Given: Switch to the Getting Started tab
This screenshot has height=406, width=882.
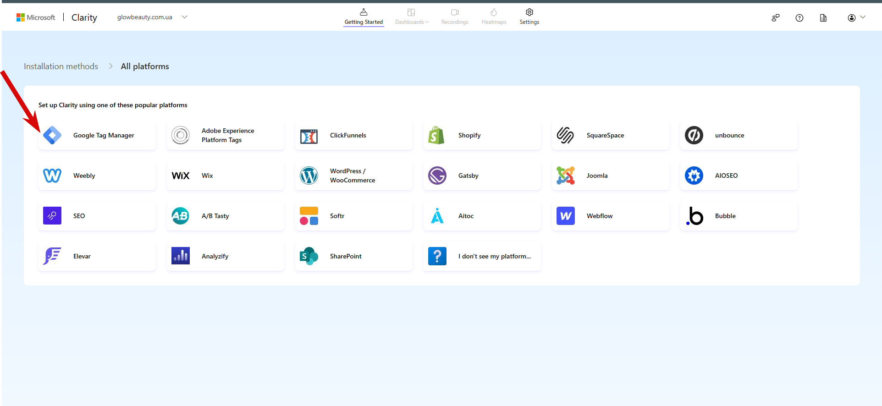Looking at the screenshot, I should click(364, 17).
